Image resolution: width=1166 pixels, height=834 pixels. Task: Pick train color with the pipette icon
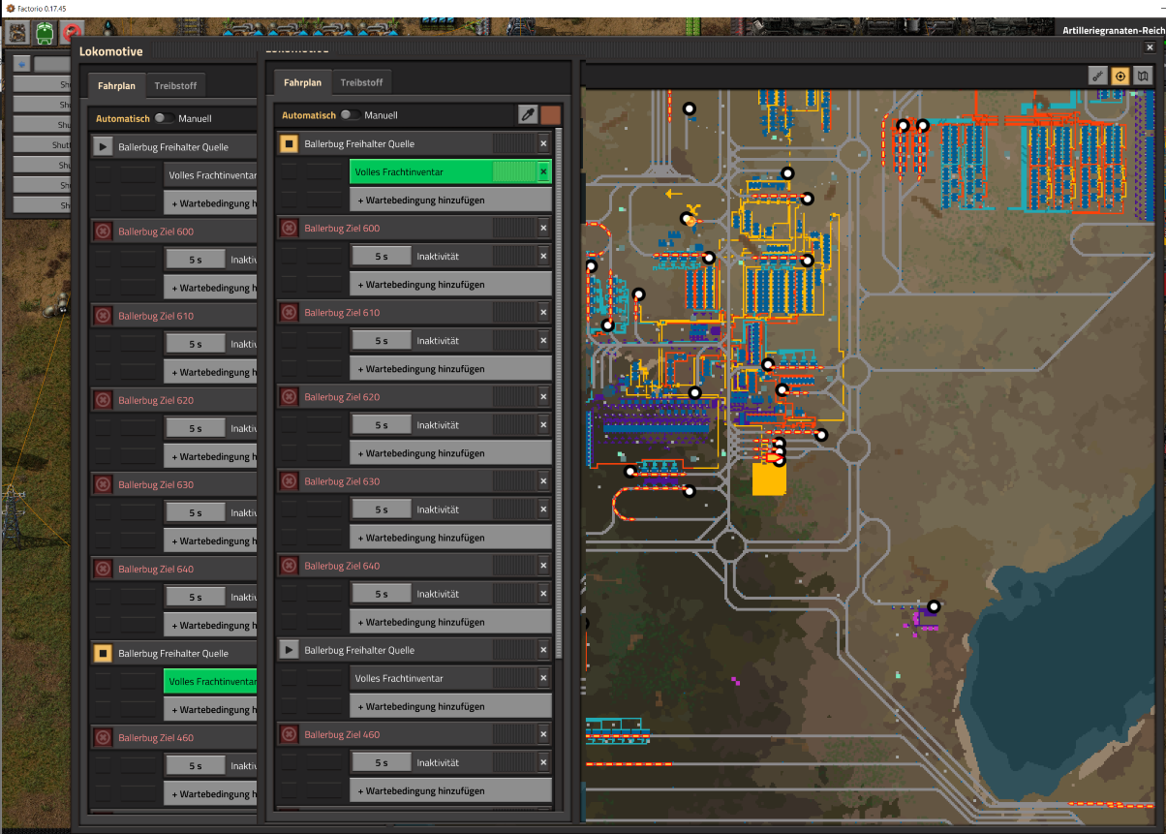528,114
